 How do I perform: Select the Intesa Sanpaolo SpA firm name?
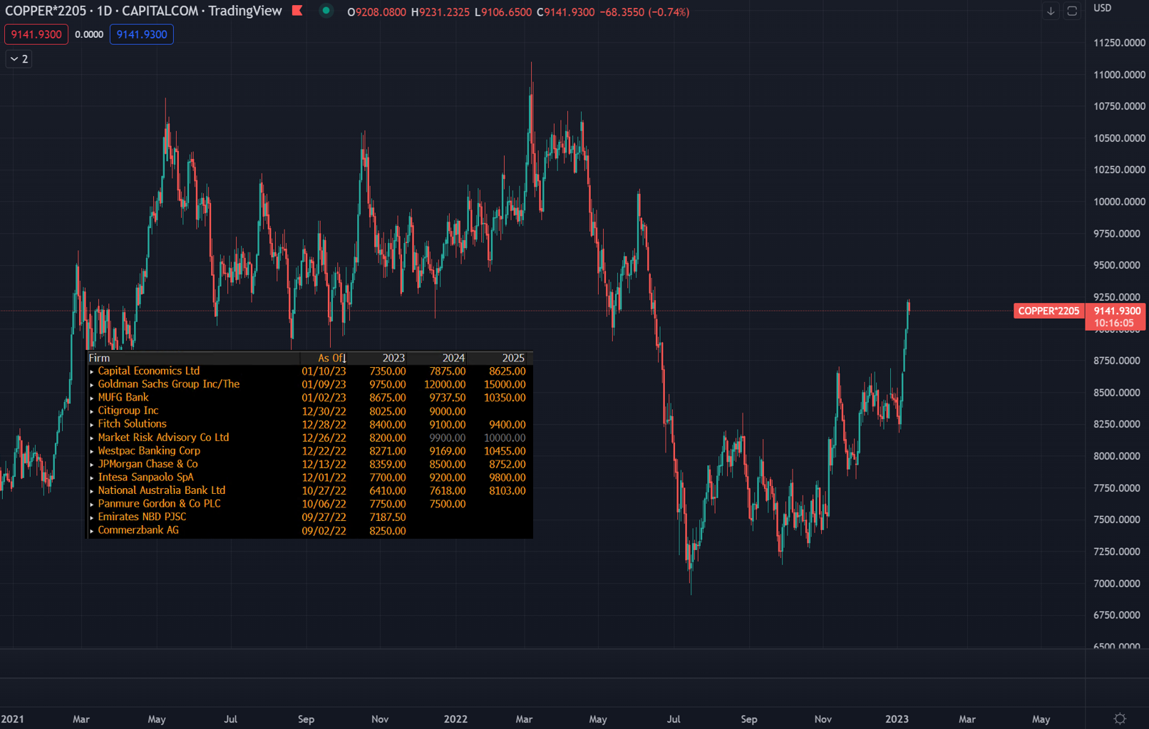(145, 477)
